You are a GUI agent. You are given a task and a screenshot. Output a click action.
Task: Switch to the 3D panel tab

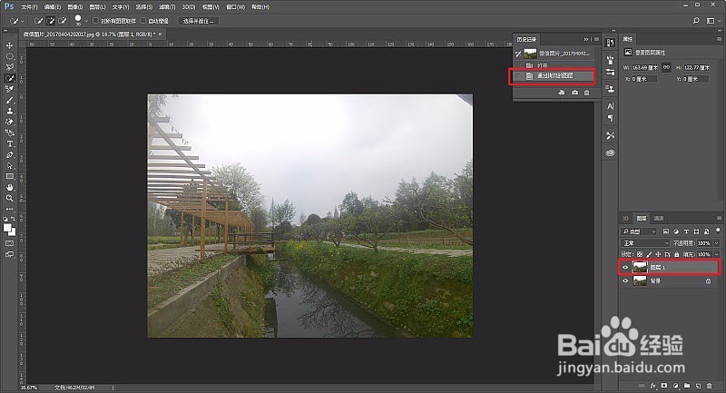pos(625,218)
